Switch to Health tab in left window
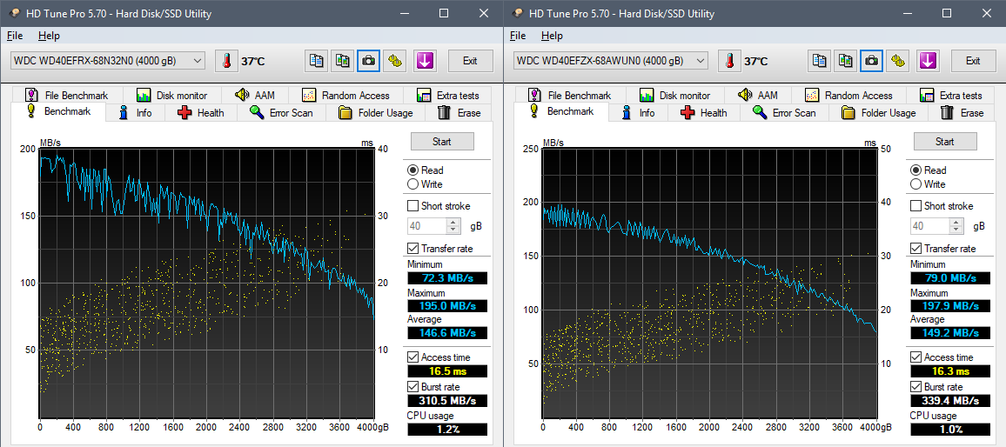Screen dimensions: 1006x447 (x=201, y=113)
